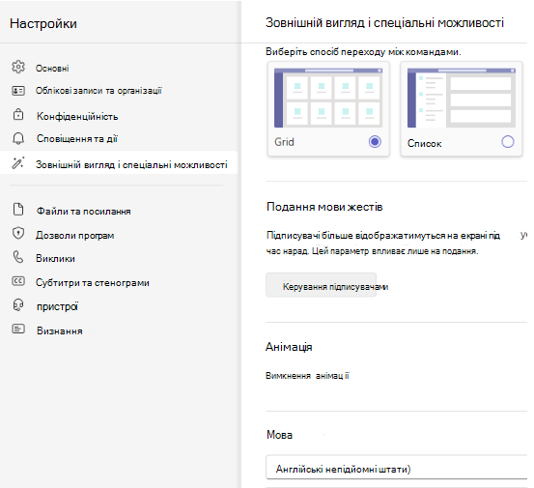Click the headset icon beside пристрої
The width and height of the screenshot is (534, 488).
[18, 305]
